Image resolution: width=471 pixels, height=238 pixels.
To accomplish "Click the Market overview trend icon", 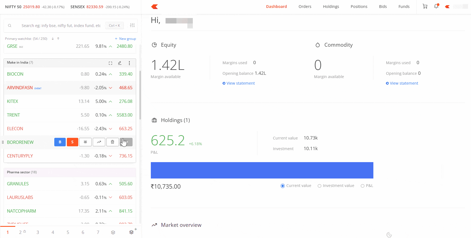I will (154, 225).
